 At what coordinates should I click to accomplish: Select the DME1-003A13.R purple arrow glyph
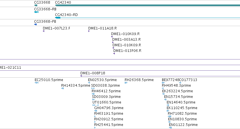click(x=113, y=42)
